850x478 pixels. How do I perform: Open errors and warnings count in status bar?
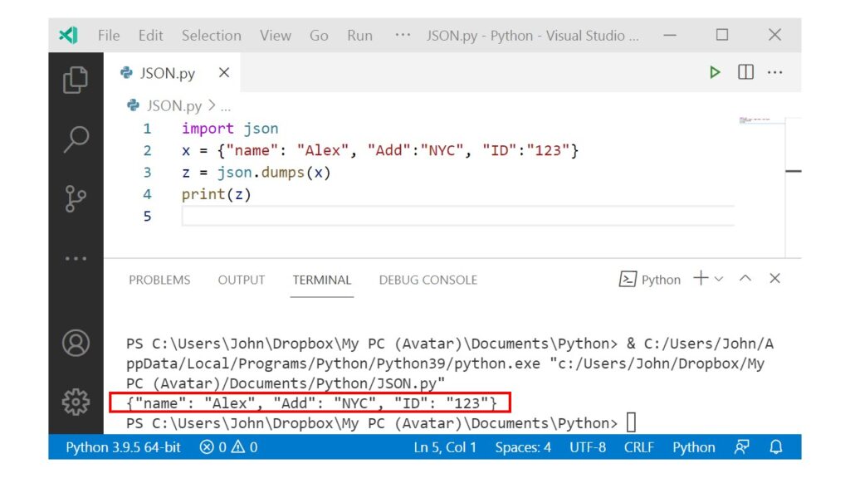click(x=228, y=447)
